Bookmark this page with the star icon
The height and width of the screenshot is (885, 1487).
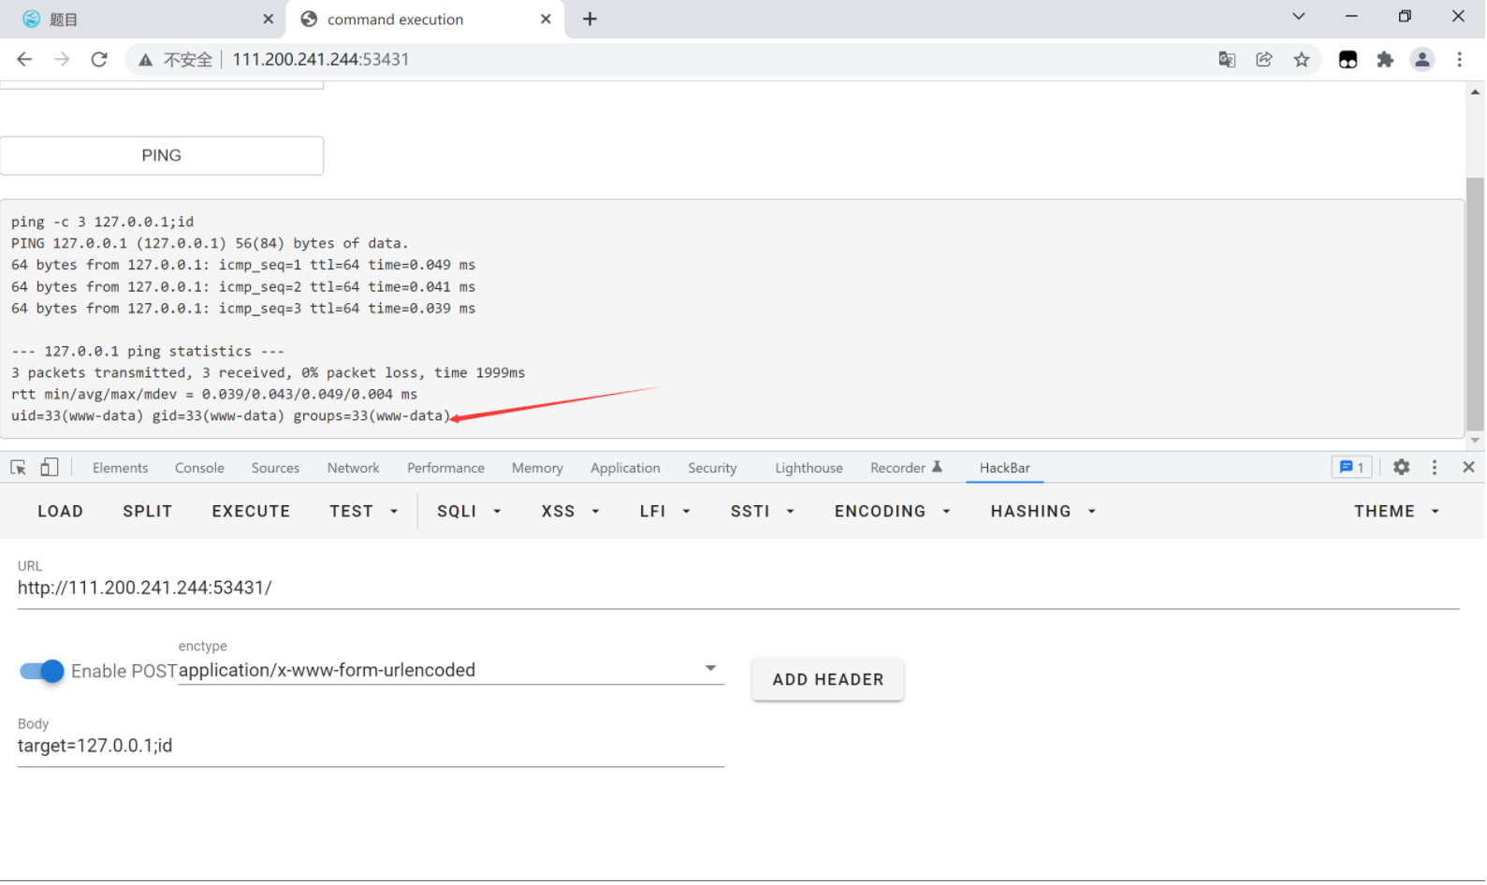[x=1302, y=60]
